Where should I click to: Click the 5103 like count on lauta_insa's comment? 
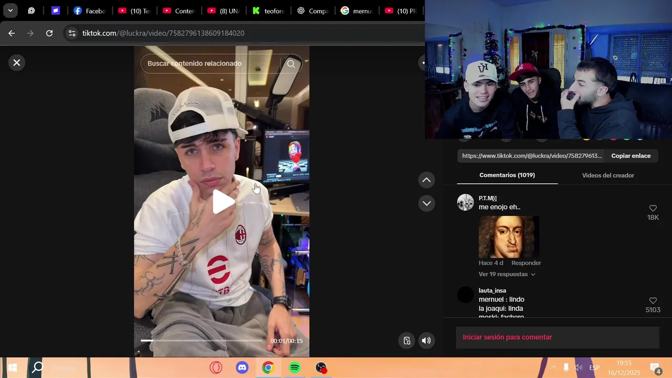pos(653,310)
